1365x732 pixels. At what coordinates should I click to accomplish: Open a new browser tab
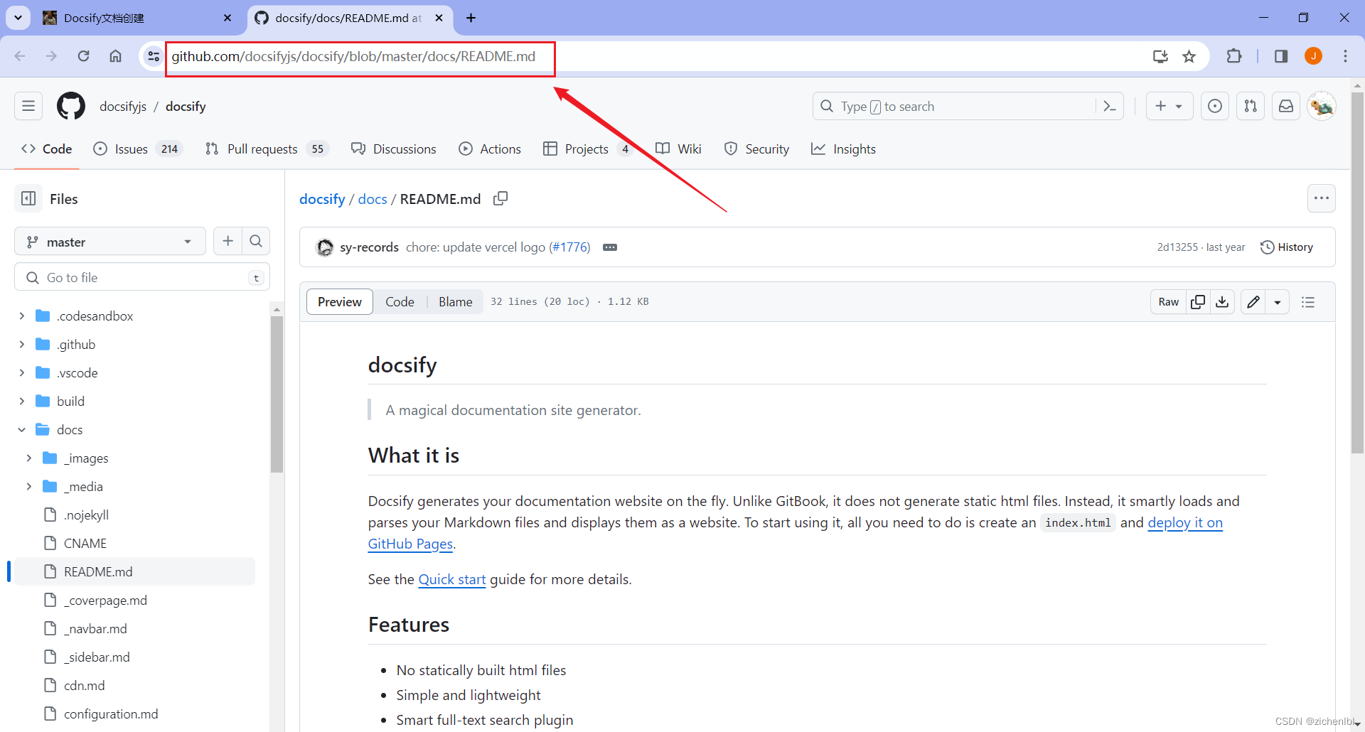471,18
